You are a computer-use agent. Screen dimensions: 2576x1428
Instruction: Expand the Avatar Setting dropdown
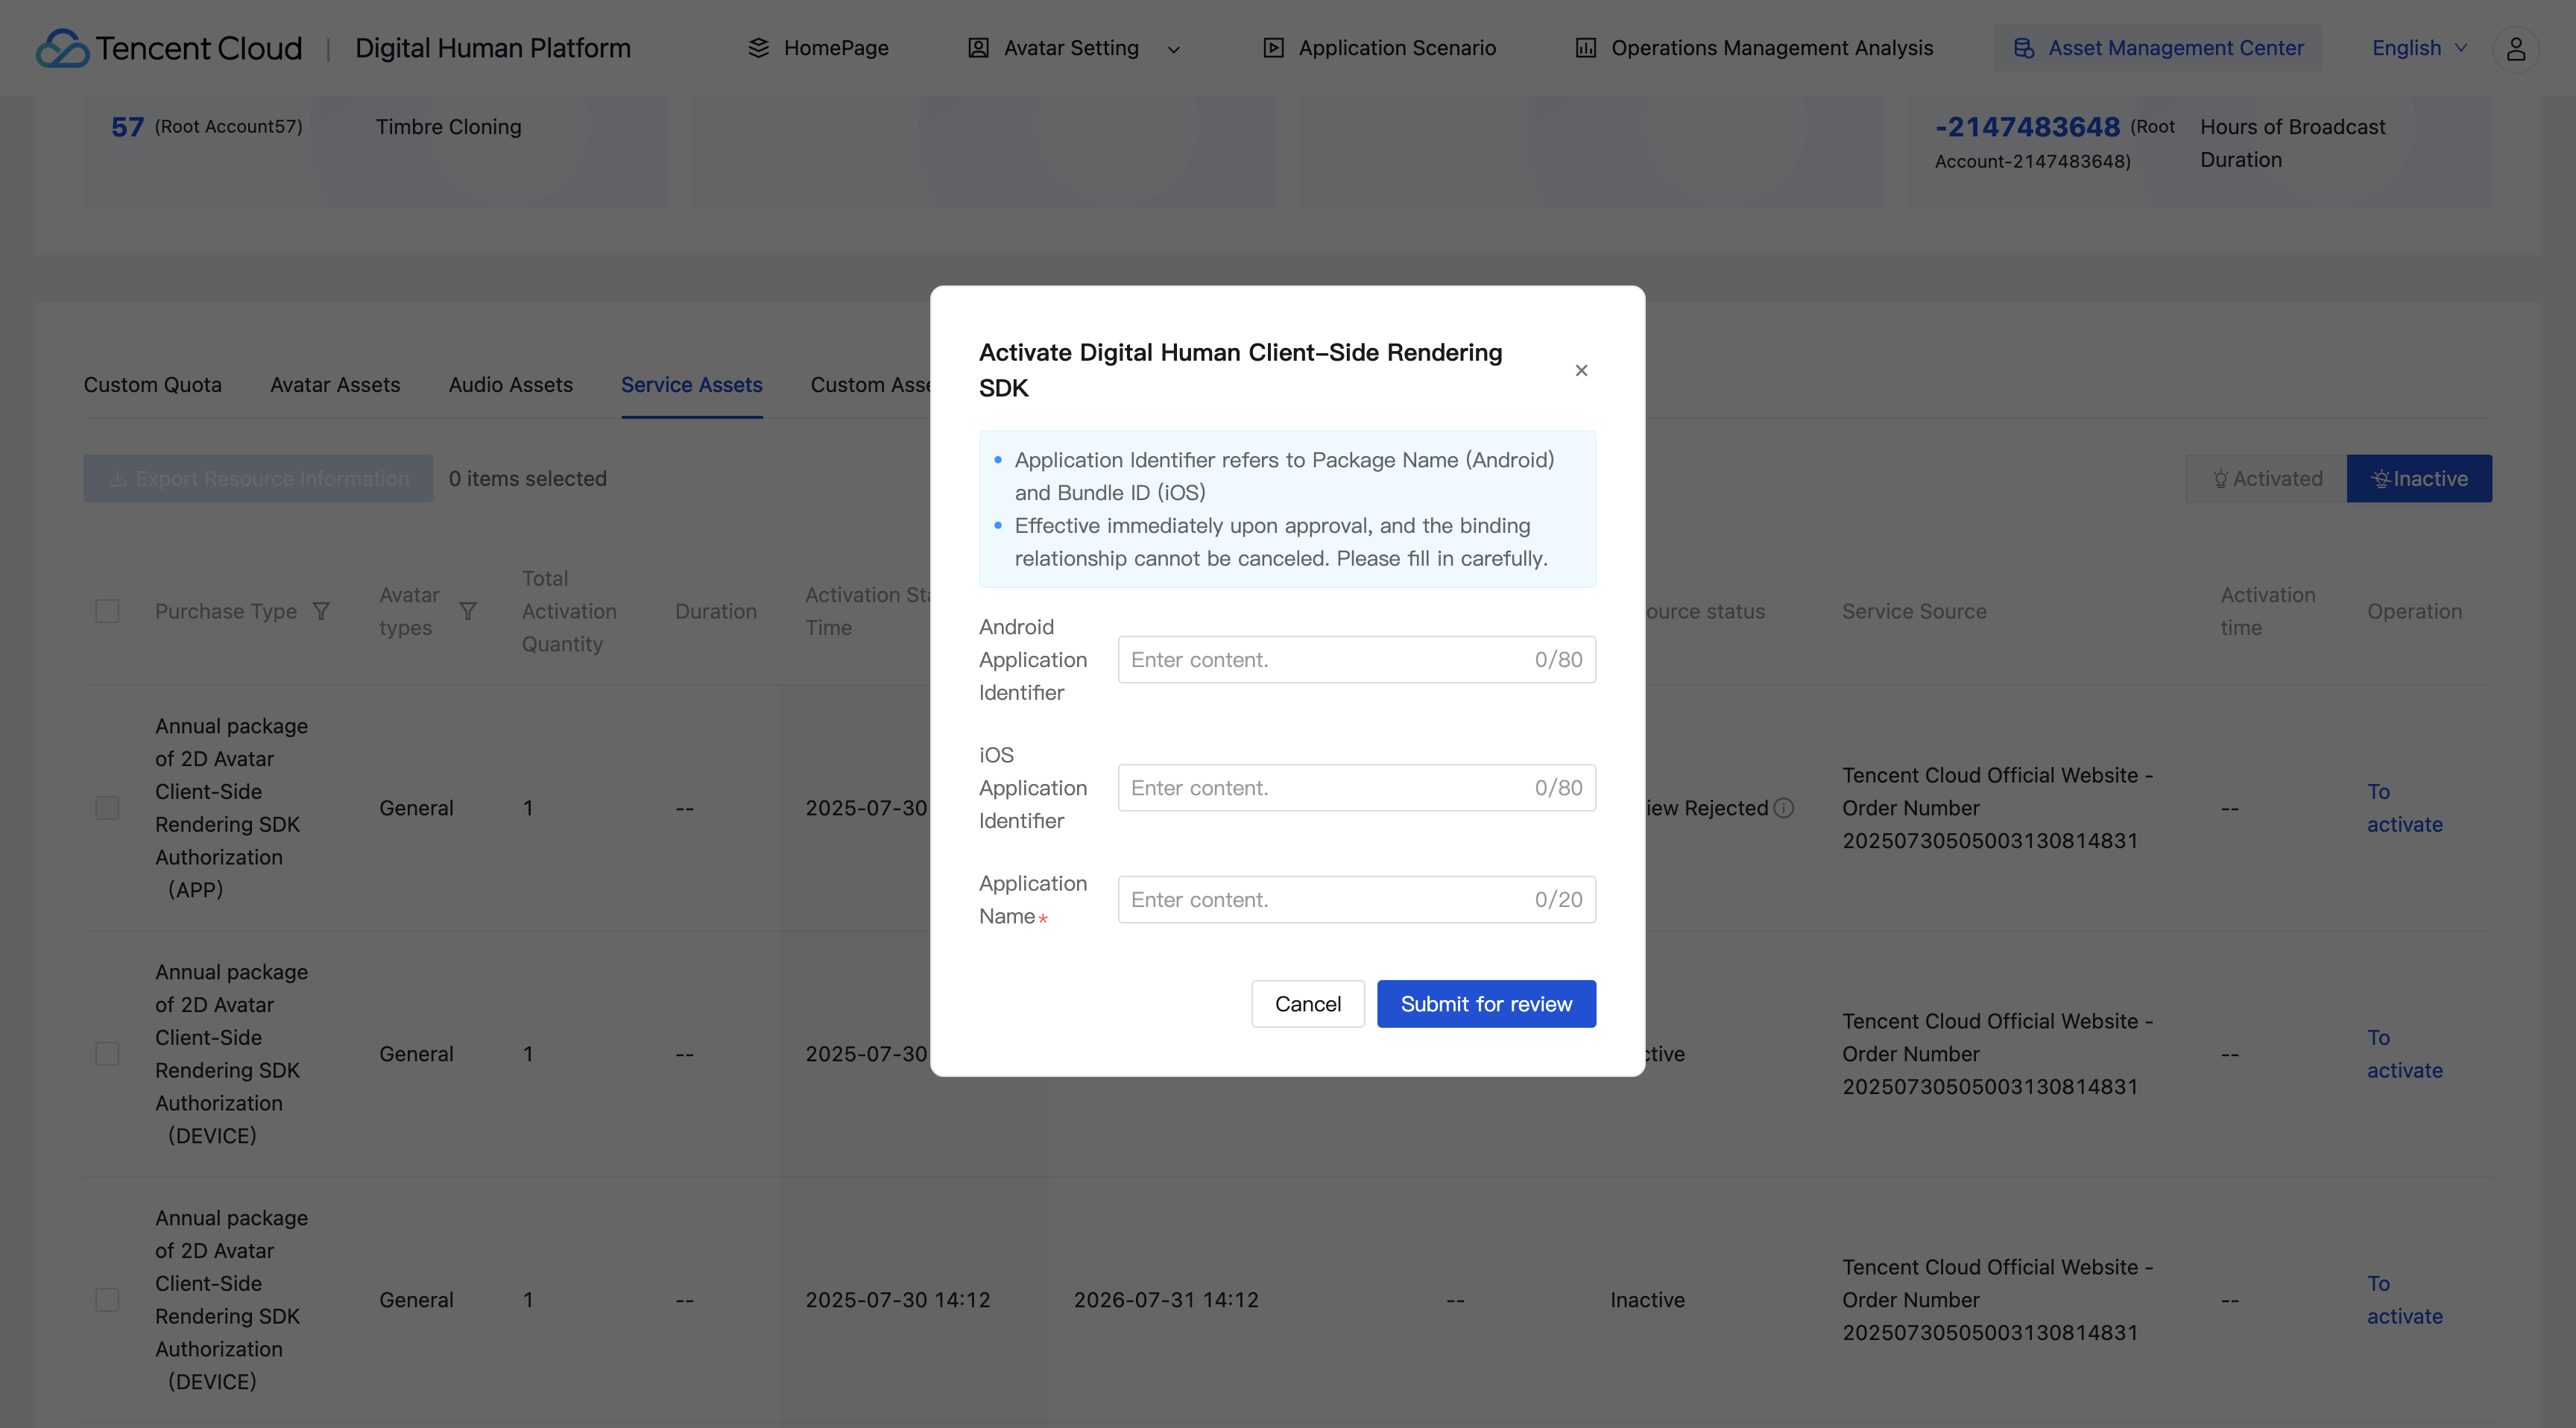1174,49
